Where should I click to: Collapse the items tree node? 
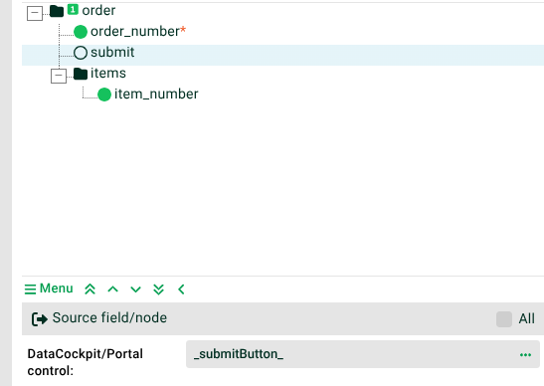pyautogui.click(x=59, y=76)
